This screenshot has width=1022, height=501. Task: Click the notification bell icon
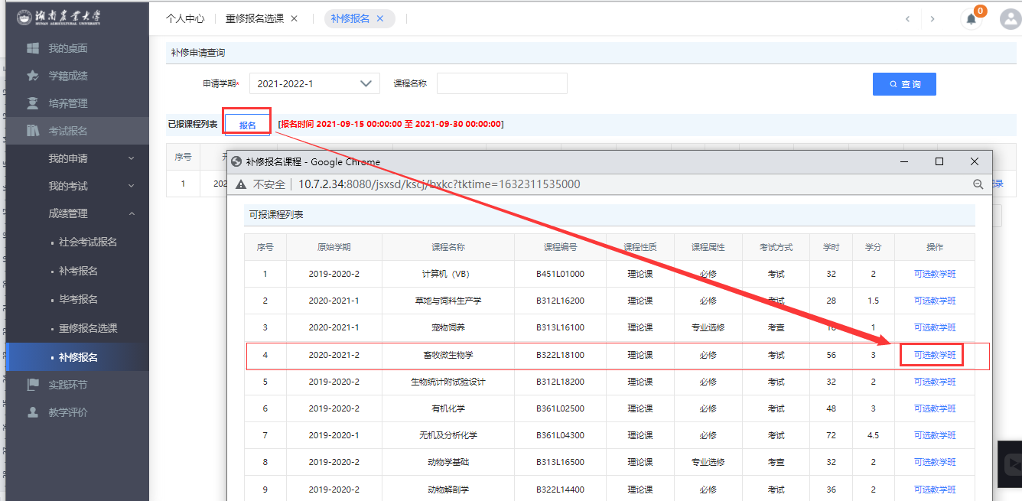pyautogui.click(x=971, y=20)
